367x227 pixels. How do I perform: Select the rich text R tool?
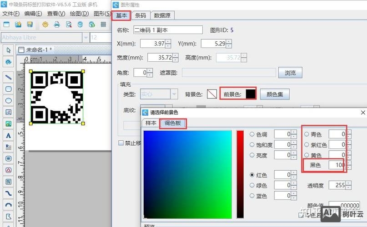point(9,147)
